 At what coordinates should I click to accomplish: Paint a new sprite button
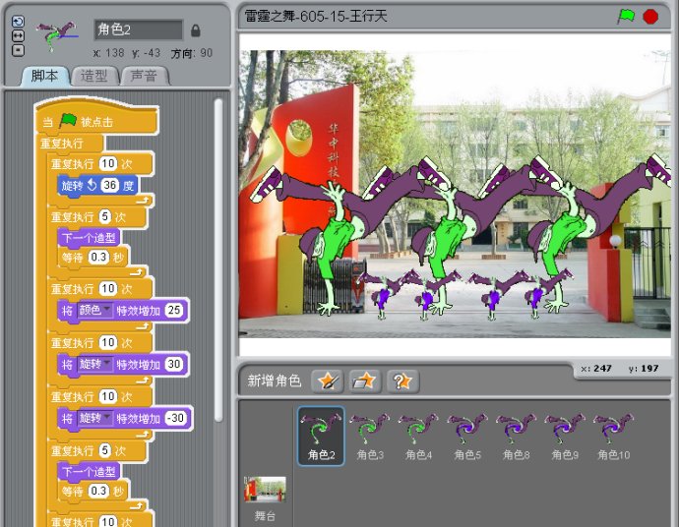point(328,381)
